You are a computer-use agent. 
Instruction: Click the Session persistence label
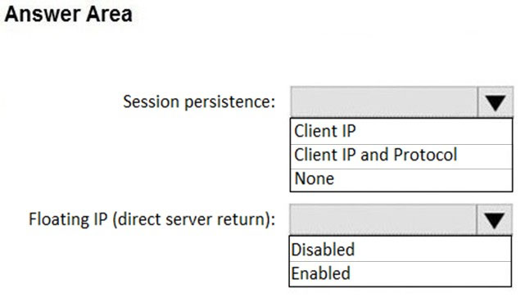click(199, 101)
